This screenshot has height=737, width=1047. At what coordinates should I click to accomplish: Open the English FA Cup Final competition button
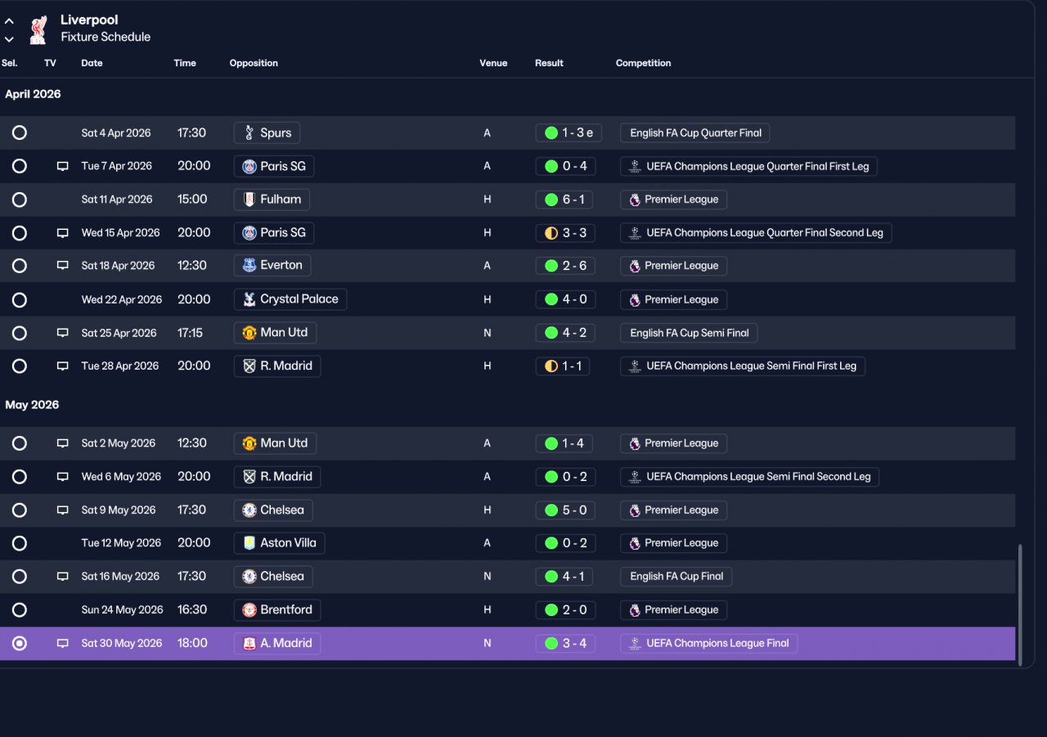676,576
